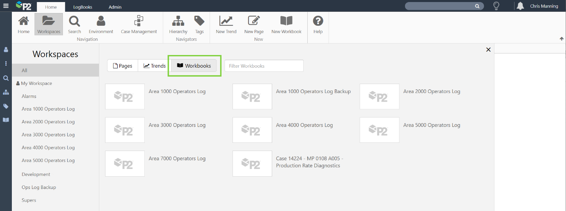Click the lightbulb icon in top bar
The width and height of the screenshot is (566, 211).
pos(496,6)
